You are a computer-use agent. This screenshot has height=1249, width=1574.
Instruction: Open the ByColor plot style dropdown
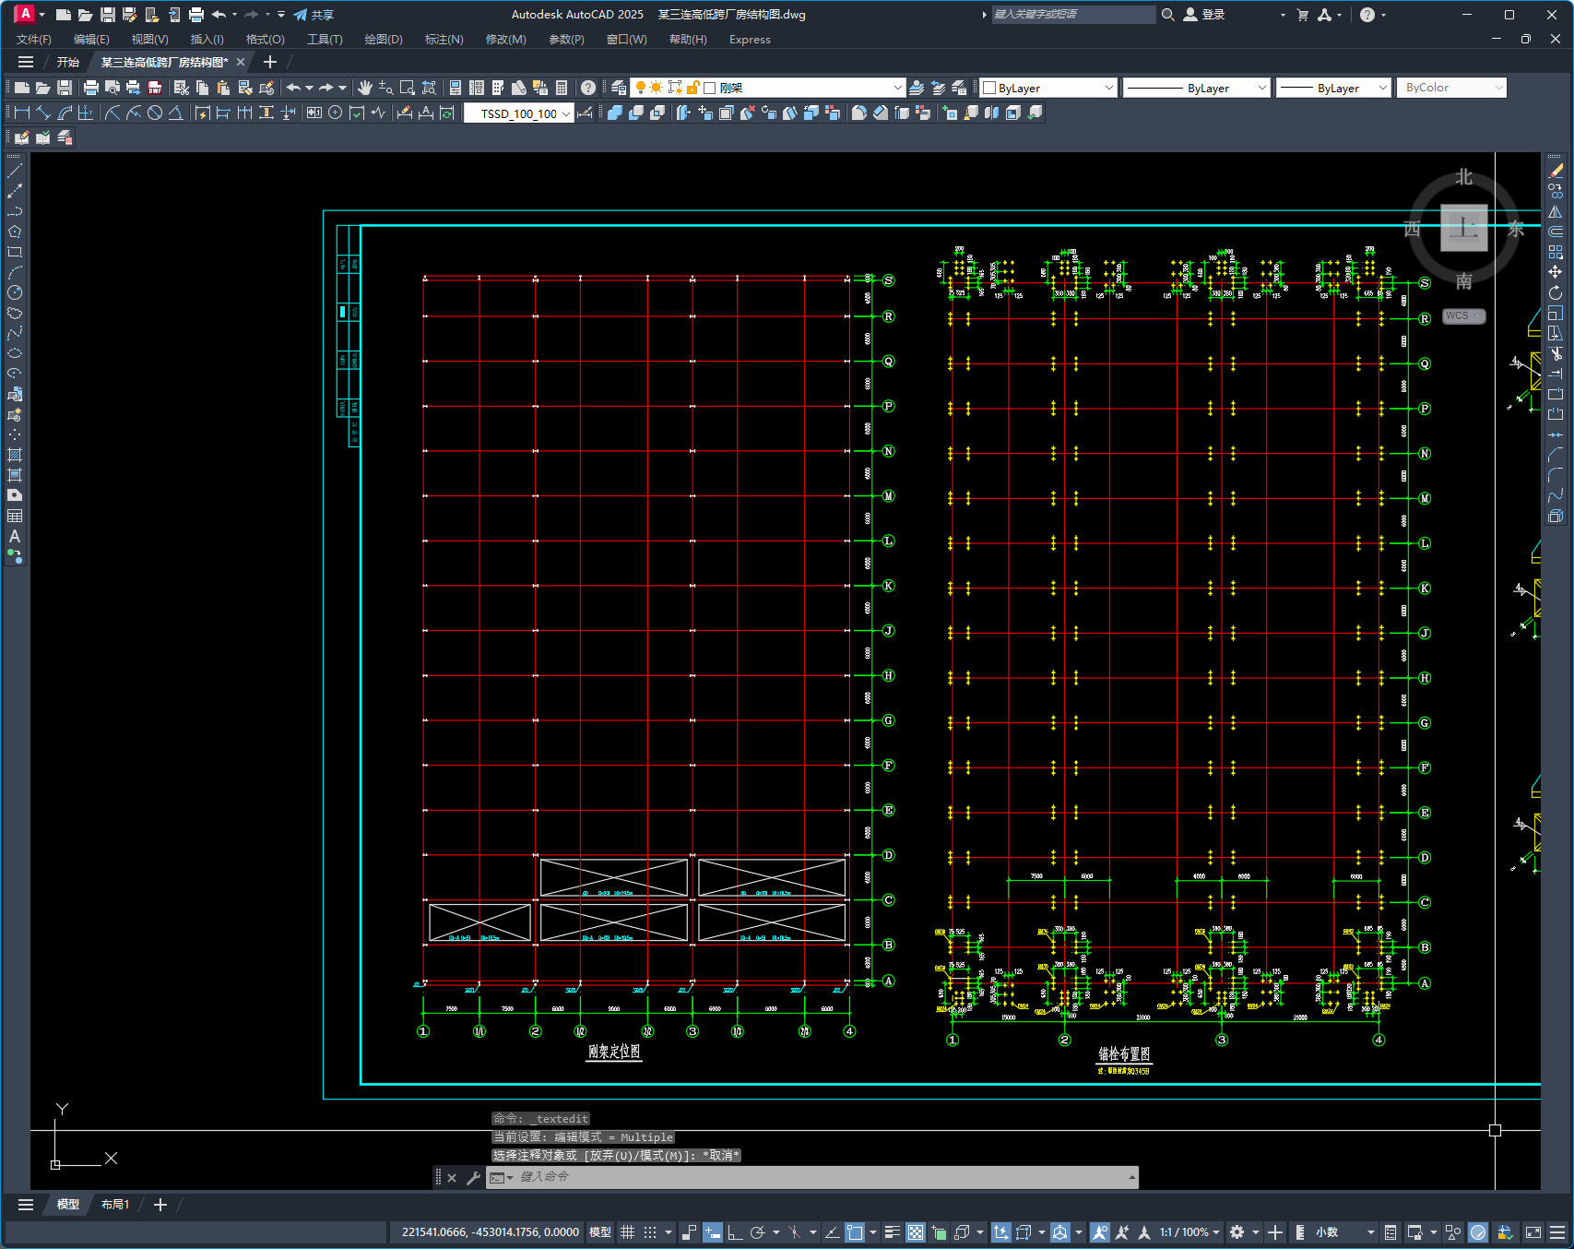pos(1451,88)
